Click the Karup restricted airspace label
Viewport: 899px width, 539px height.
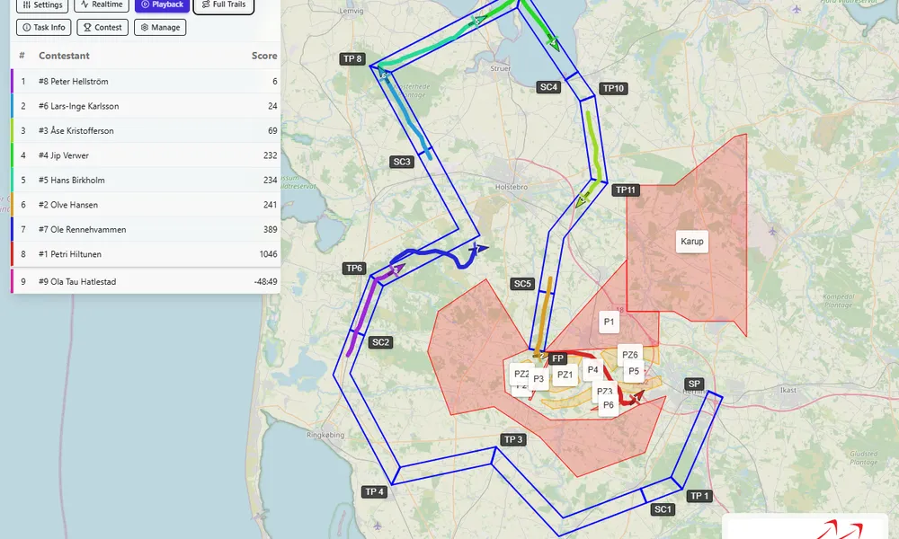[690, 241]
